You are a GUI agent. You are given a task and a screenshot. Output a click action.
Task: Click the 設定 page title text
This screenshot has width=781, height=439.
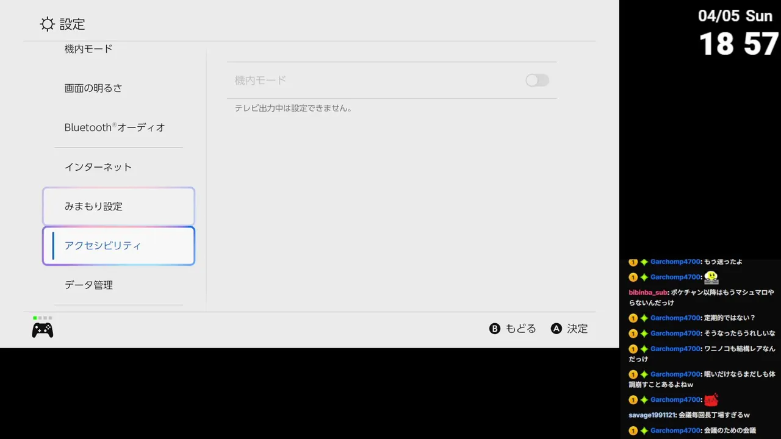pyautogui.click(x=73, y=24)
